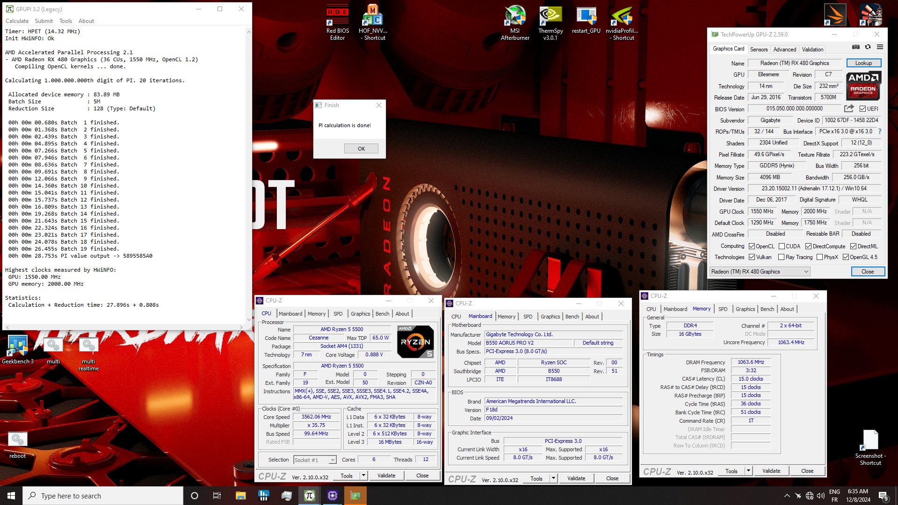Open SPD tab in the CPU-Z CPU window
This screenshot has height=505, width=898.
pyautogui.click(x=338, y=314)
